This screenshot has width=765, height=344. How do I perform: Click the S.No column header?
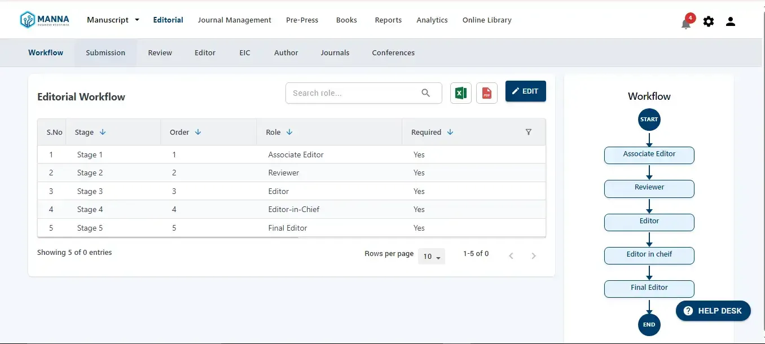[x=54, y=132]
